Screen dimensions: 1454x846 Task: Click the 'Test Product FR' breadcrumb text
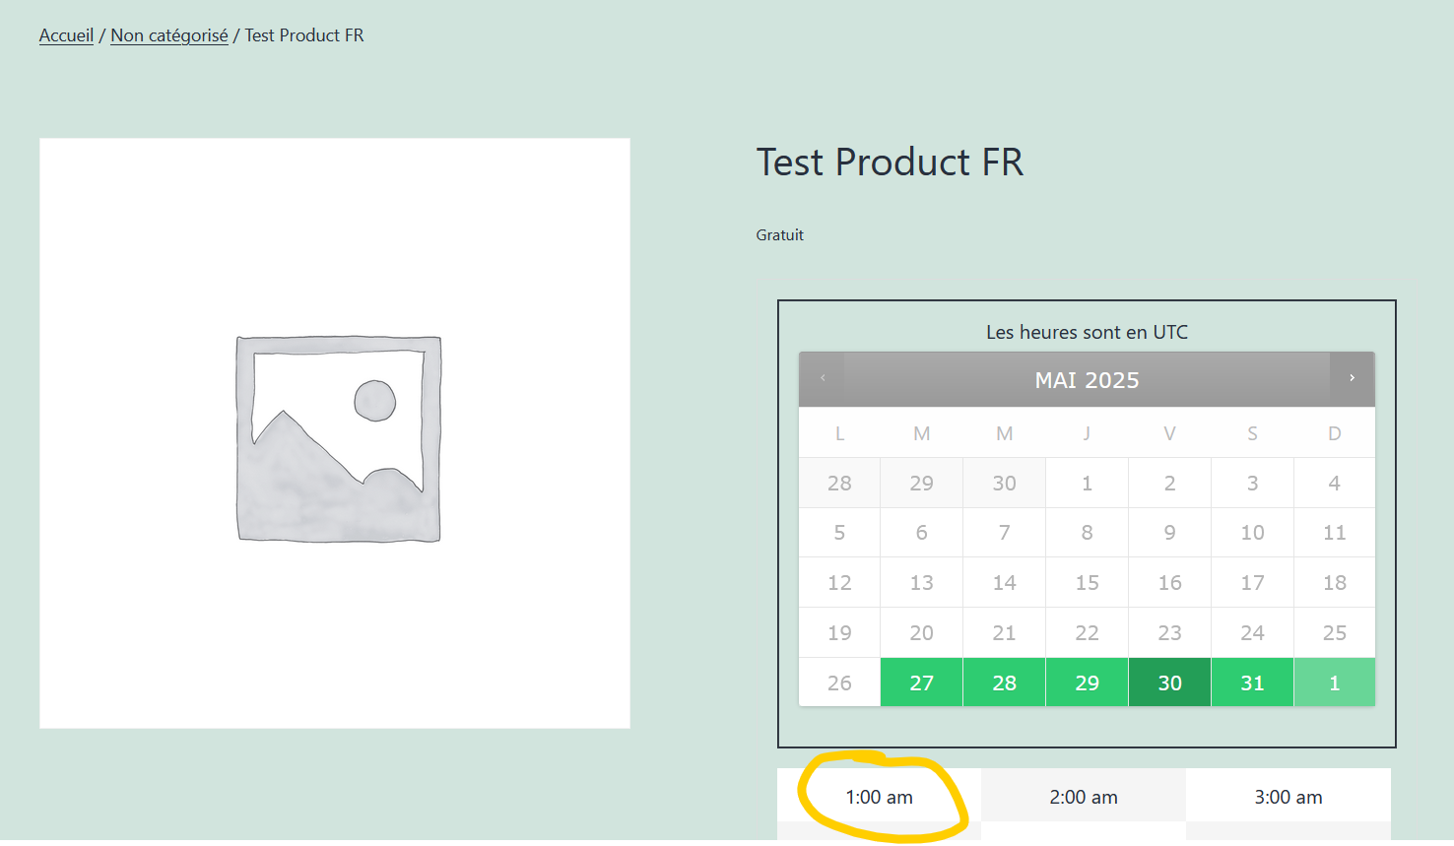coord(304,35)
